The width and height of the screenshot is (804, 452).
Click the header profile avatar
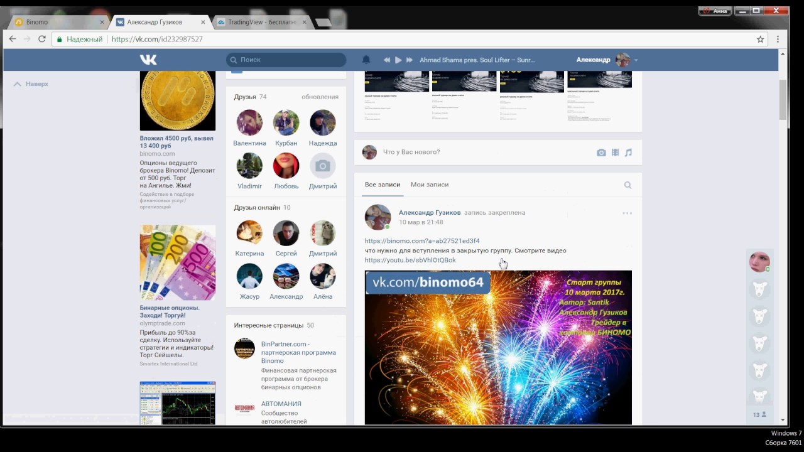tap(622, 60)
